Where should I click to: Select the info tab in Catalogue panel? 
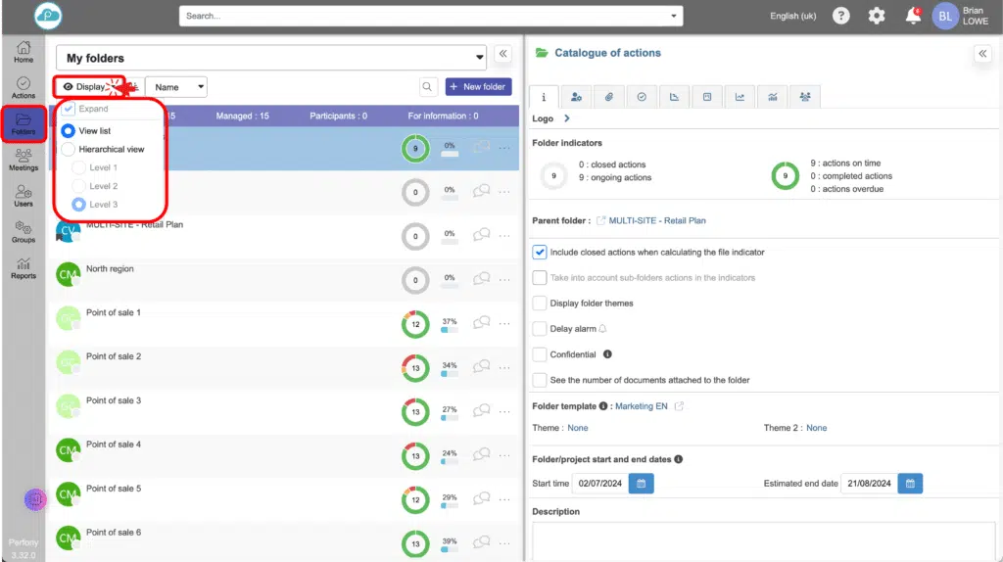point(544,96)
